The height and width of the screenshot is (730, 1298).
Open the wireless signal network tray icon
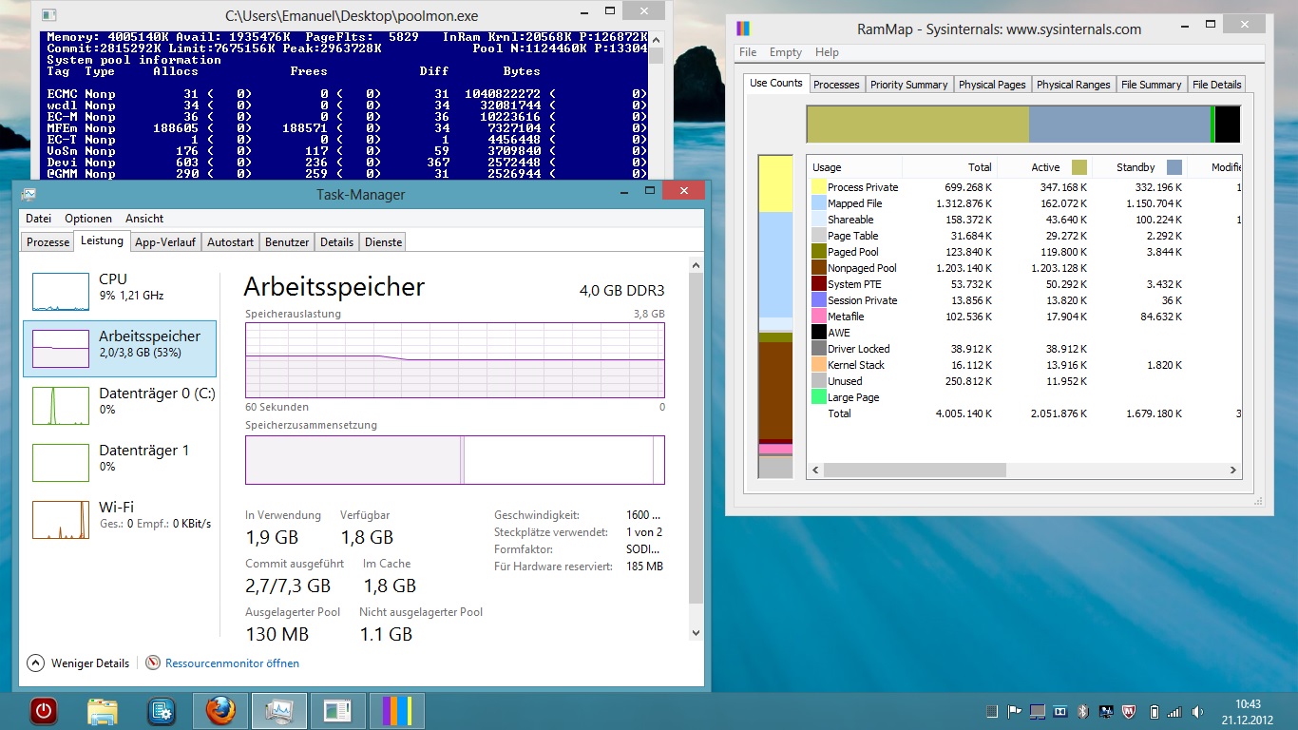1175,711
